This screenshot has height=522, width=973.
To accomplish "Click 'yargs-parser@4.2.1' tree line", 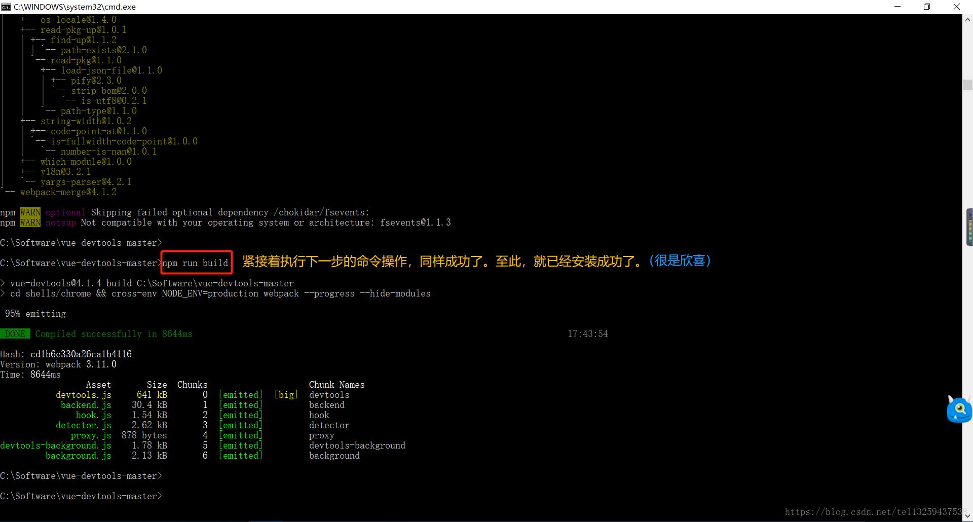I will coord(86,182).
